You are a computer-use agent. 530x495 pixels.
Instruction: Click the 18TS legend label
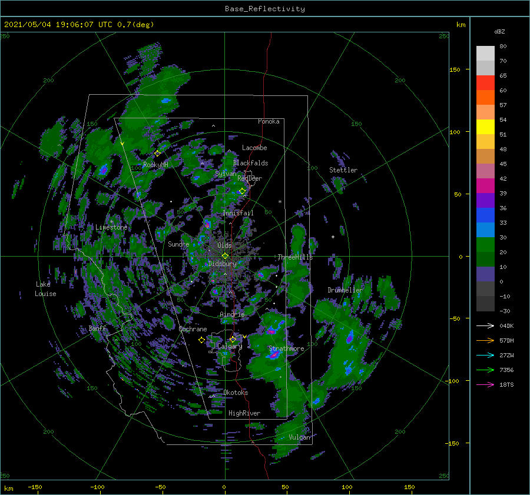506,384
